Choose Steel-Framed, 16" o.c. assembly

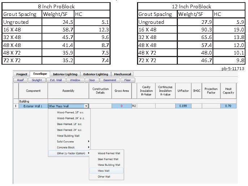coord(69,124)
